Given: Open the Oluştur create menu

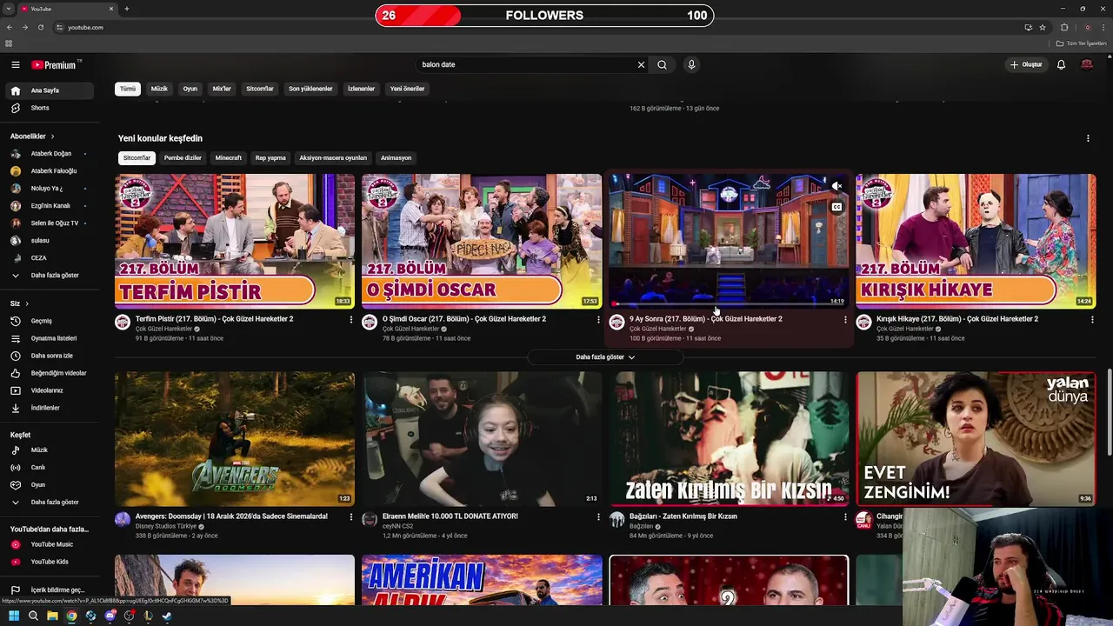Looking at the screenshot, I should (x=1026, y=64).
